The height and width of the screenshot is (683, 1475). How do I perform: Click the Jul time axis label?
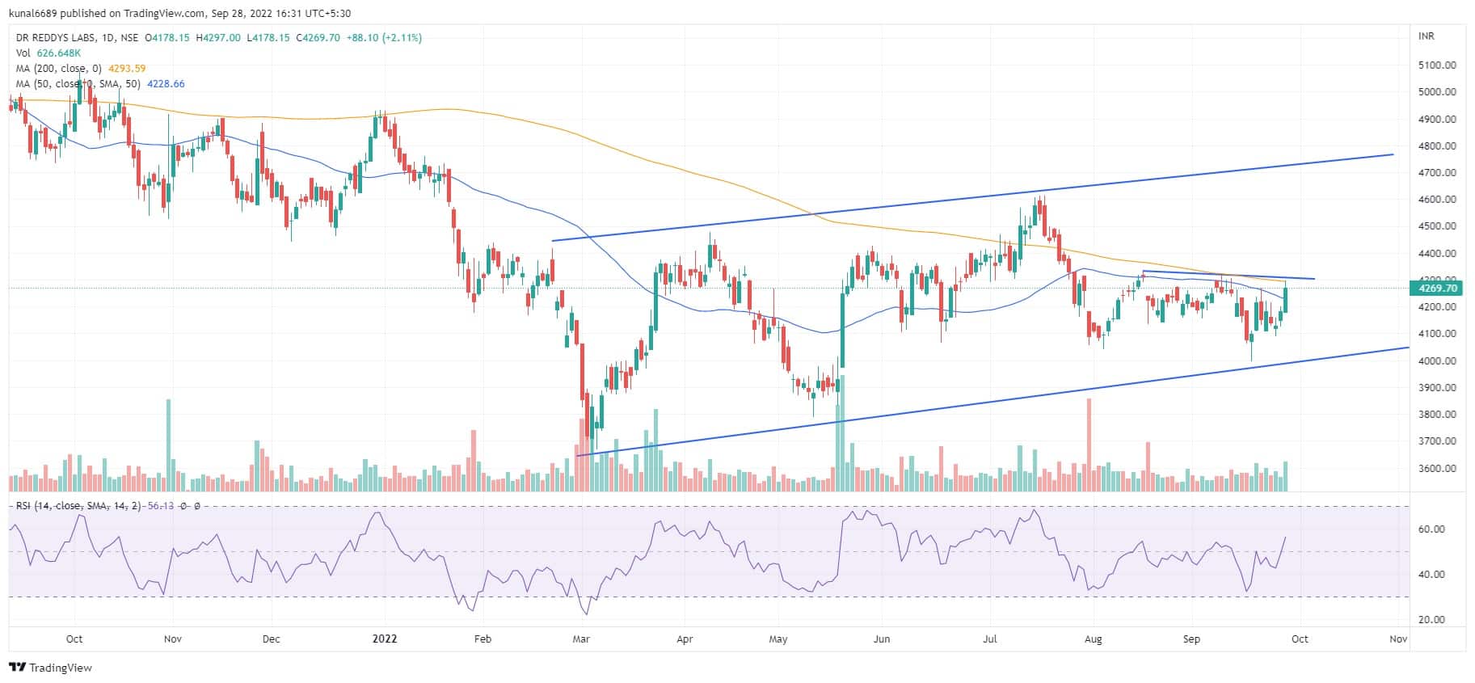click(990, 639)
